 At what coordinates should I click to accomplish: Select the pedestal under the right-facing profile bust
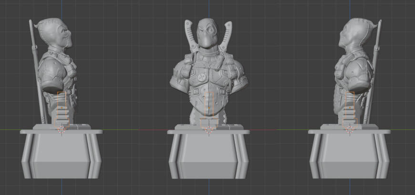61,154
